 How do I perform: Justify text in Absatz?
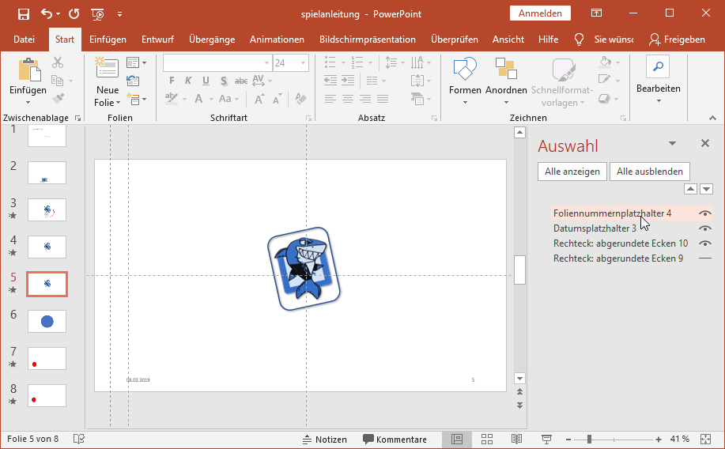point(383,99)
